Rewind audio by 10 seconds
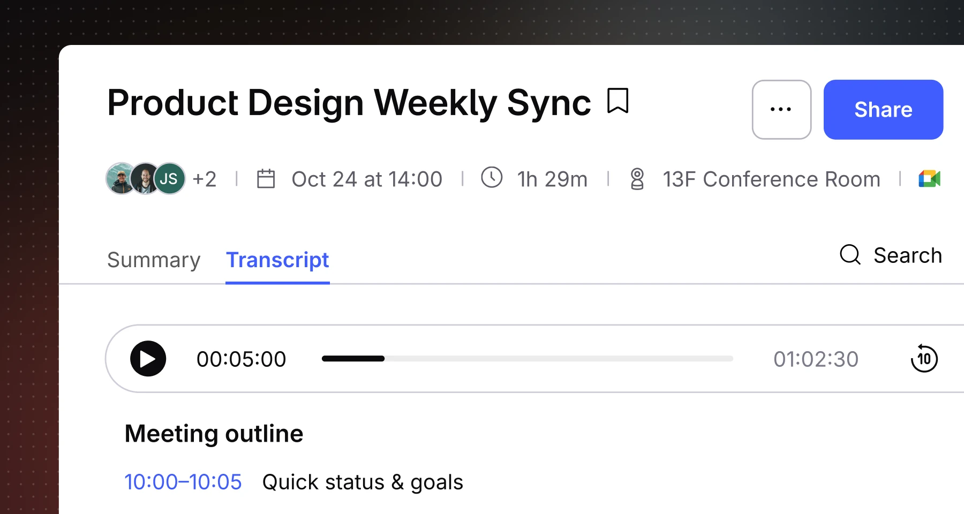The width and height of the screenshot is (964, 514). click(924, 359)
